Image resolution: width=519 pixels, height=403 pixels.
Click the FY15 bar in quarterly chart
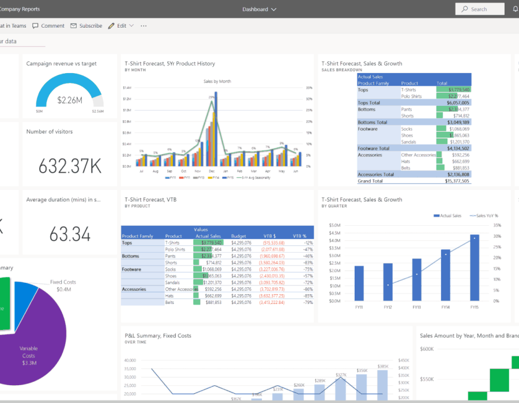pos(474,268)
